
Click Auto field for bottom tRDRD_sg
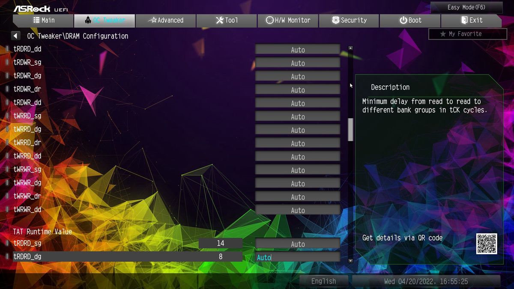298,244
